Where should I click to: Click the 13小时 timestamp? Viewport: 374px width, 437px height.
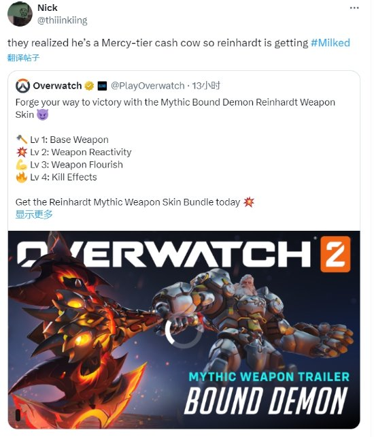(206, 86)
